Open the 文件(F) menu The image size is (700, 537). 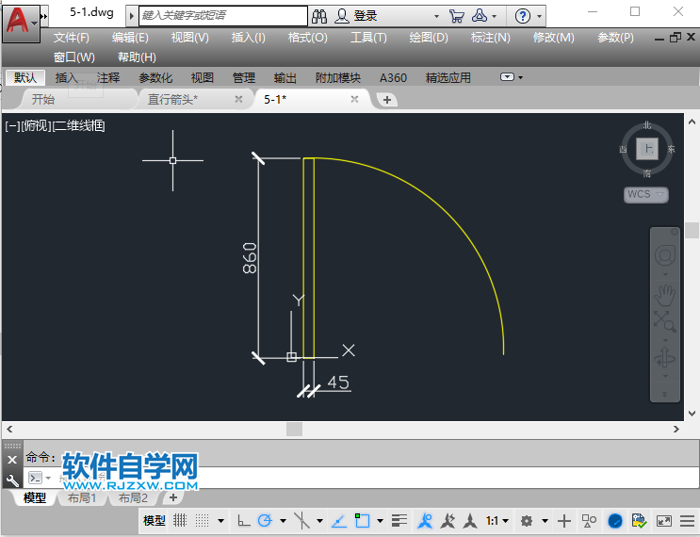[71, 38]
